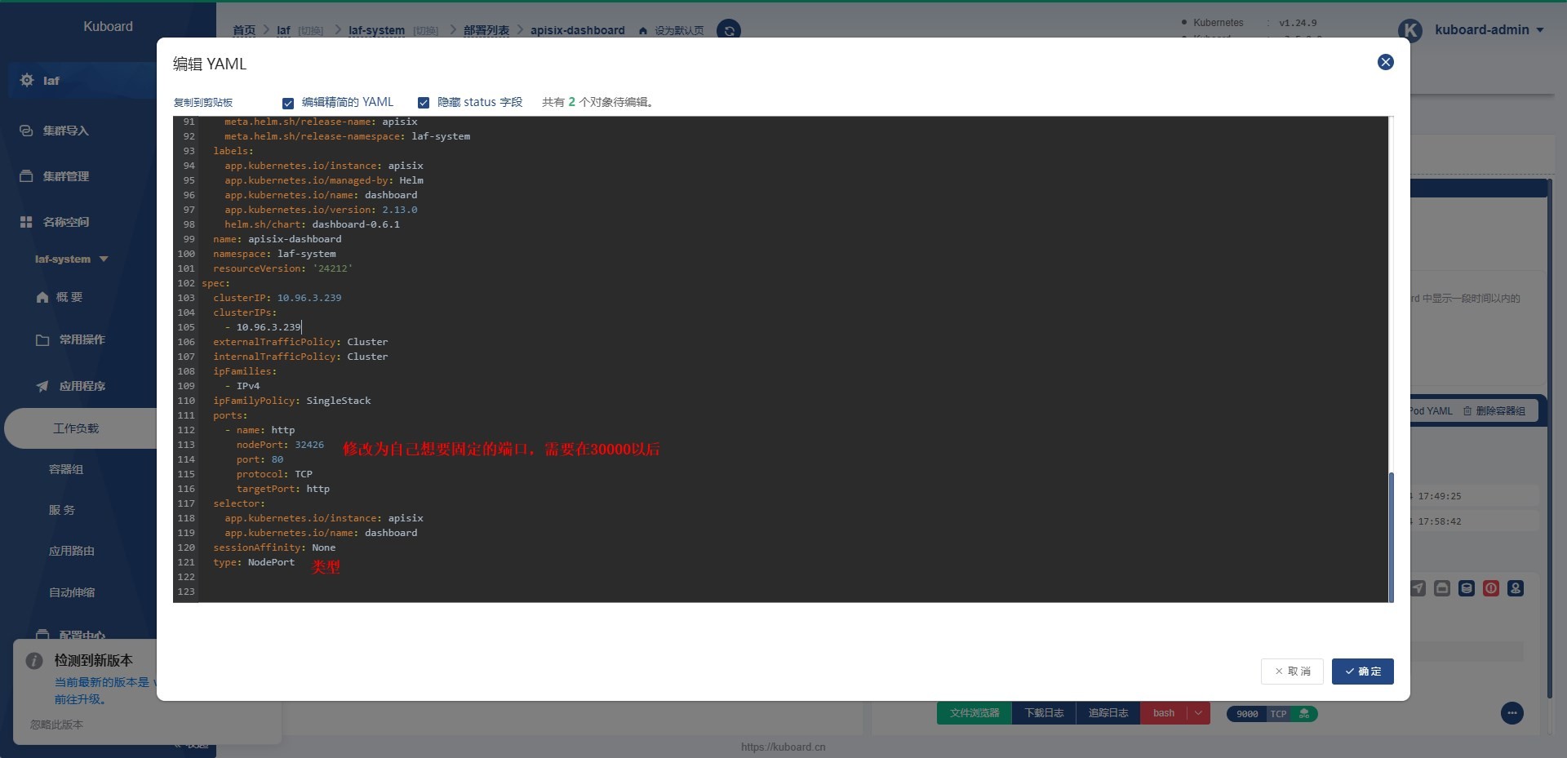This screenshot has width=1567, height=758.
Task: Click the 确定 button
Action: coord(1363,672)
